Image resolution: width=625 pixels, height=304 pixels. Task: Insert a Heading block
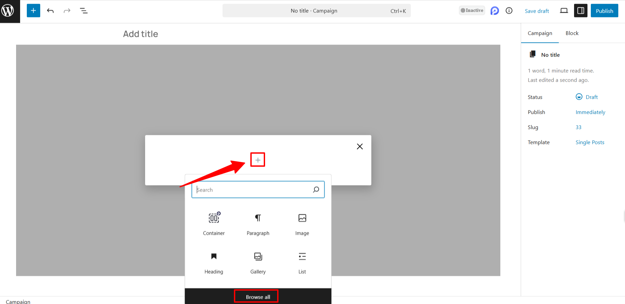click(214, 263)
